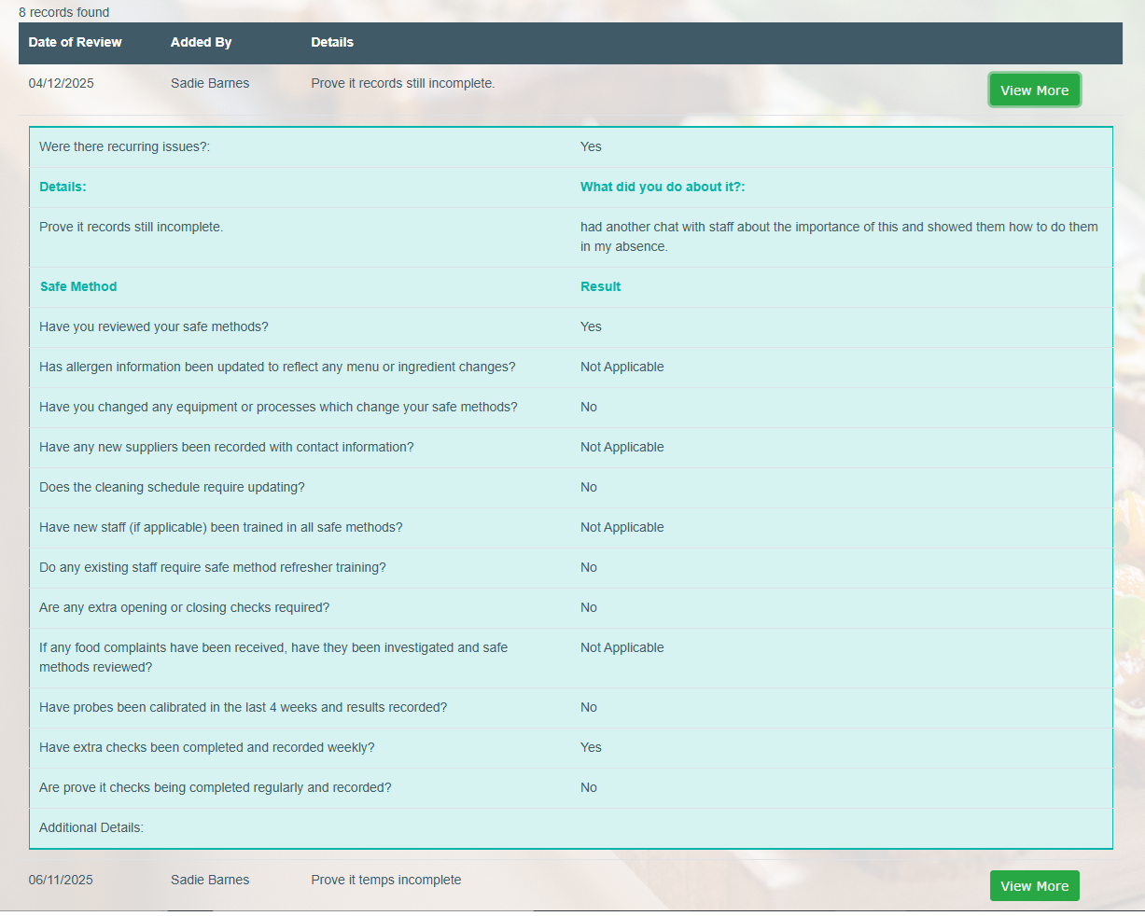This screenshot has height=916, width=1145.
Task: Select the 04/12/2025 review date cell
Action: click(61, 83)
